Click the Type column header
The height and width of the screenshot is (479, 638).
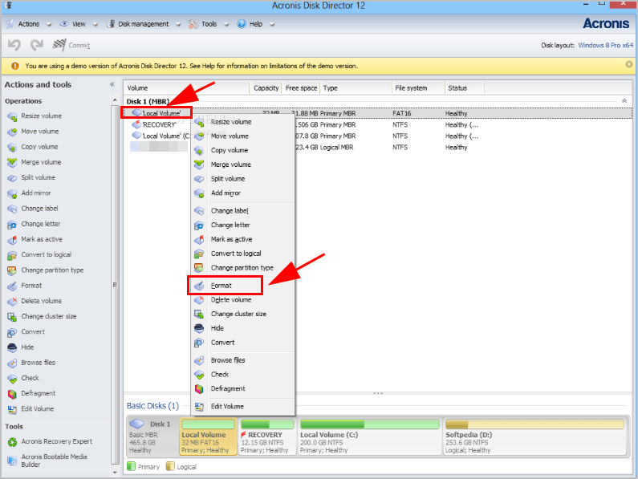(x=356, y=88)
